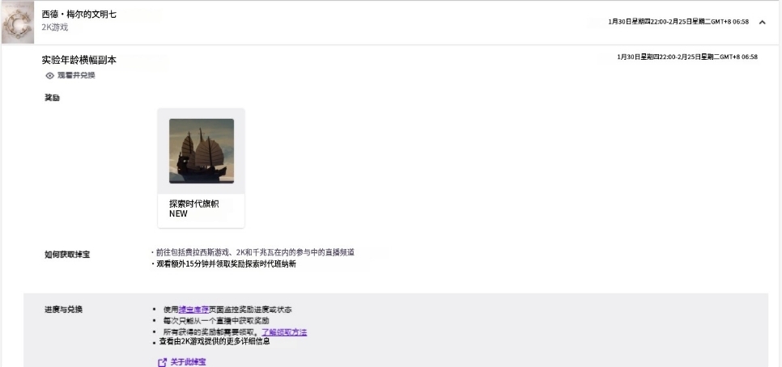Open the 了解领取方法 link
782x367 pixels.
284,332
